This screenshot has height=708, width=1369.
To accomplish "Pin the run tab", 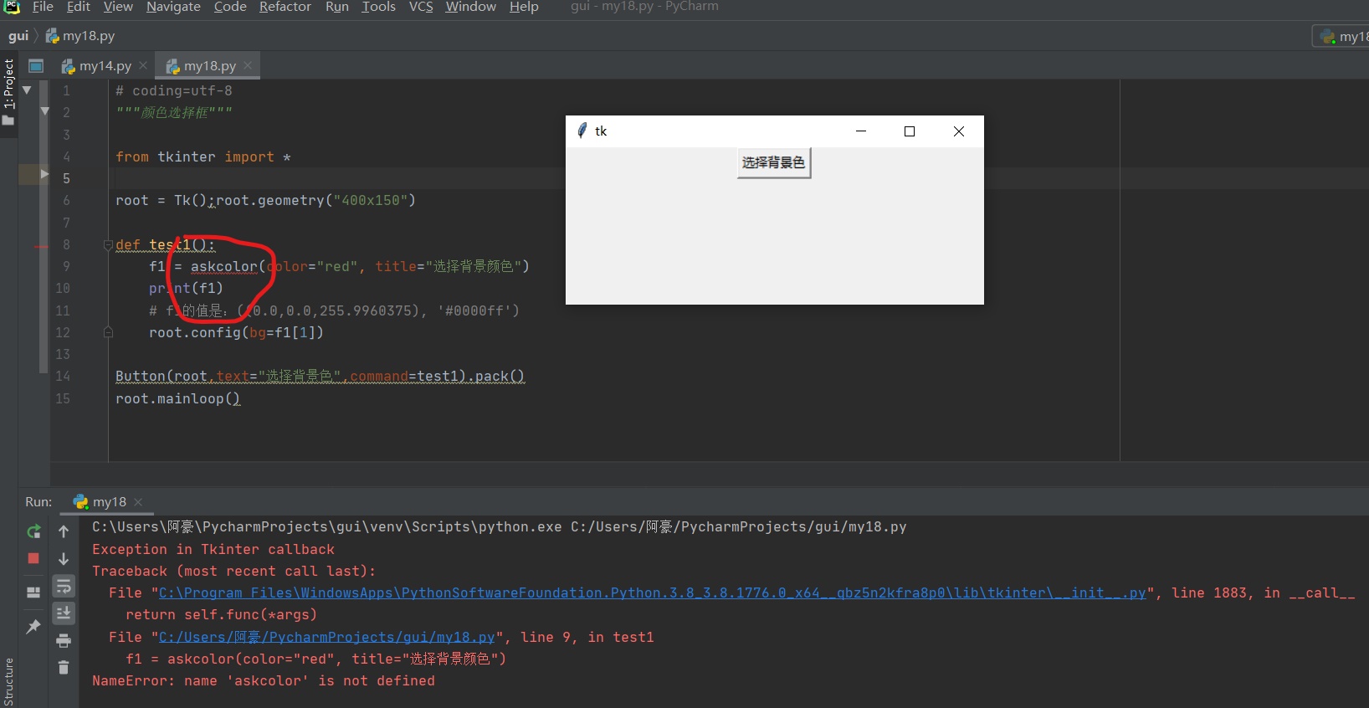I will click(33, 626).
